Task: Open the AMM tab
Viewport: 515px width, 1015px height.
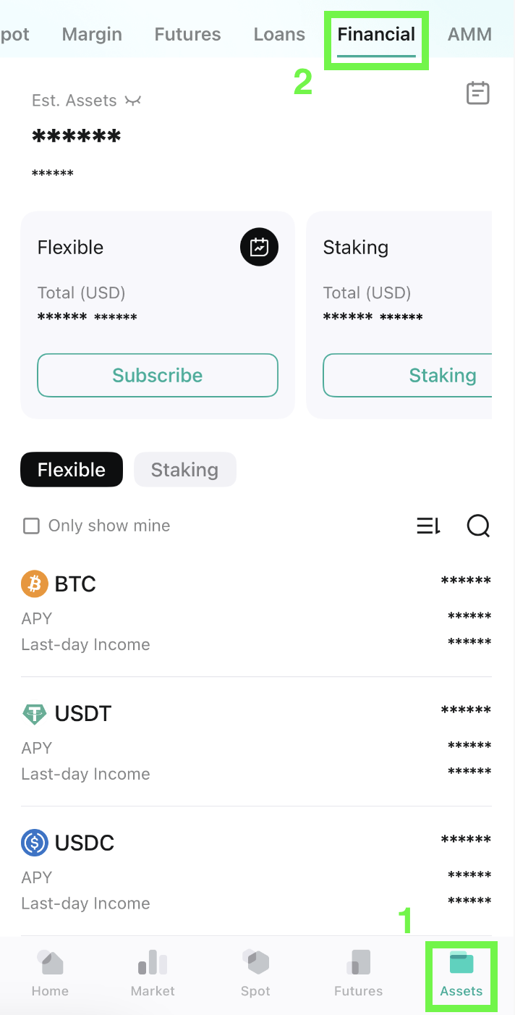Action: [x=469, y=34]
